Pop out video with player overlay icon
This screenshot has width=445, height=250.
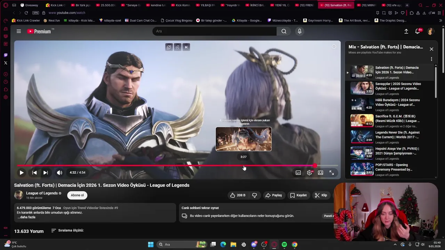(x=169, y=47)
